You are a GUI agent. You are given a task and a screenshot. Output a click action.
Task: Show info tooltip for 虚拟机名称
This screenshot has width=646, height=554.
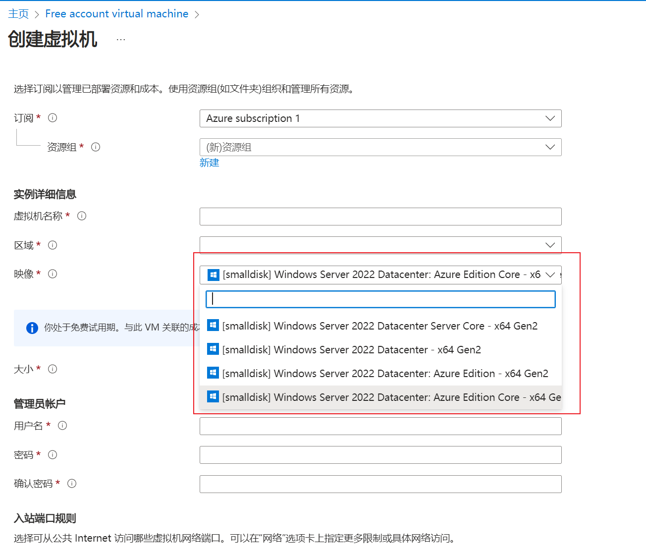coord(82,216)
